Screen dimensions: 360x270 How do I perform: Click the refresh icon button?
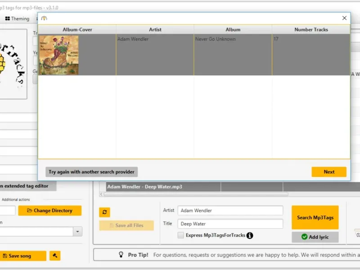[104, 212]
